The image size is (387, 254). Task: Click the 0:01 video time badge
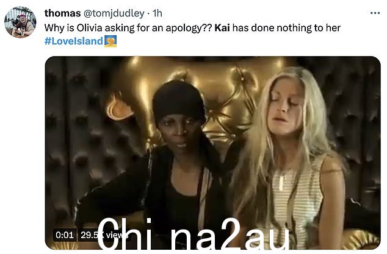(65, 235)
